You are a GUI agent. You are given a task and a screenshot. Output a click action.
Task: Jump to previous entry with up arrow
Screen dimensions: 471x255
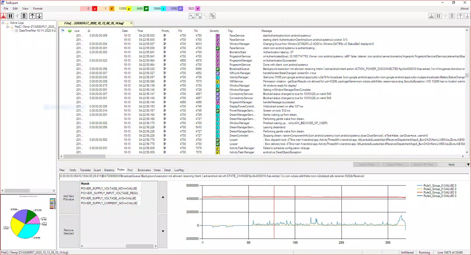(x=32, y=16)
